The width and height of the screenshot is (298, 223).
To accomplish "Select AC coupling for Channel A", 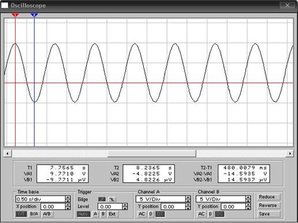I will coord(142,214).
